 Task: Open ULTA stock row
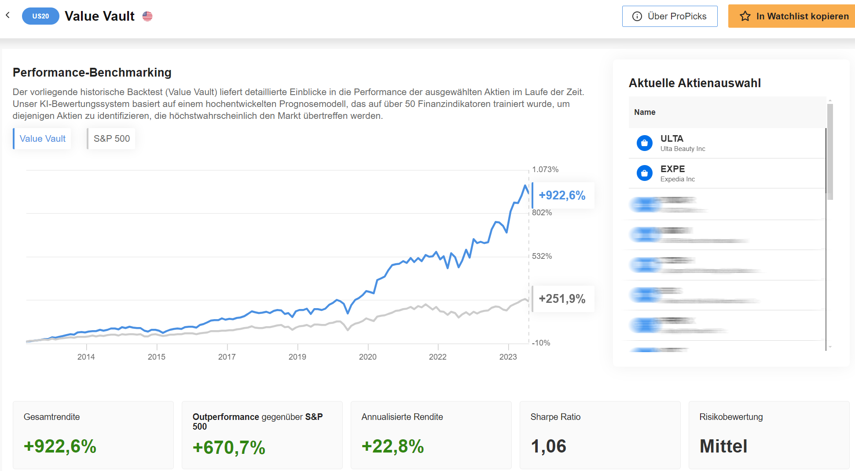click(x=727, y=143)
